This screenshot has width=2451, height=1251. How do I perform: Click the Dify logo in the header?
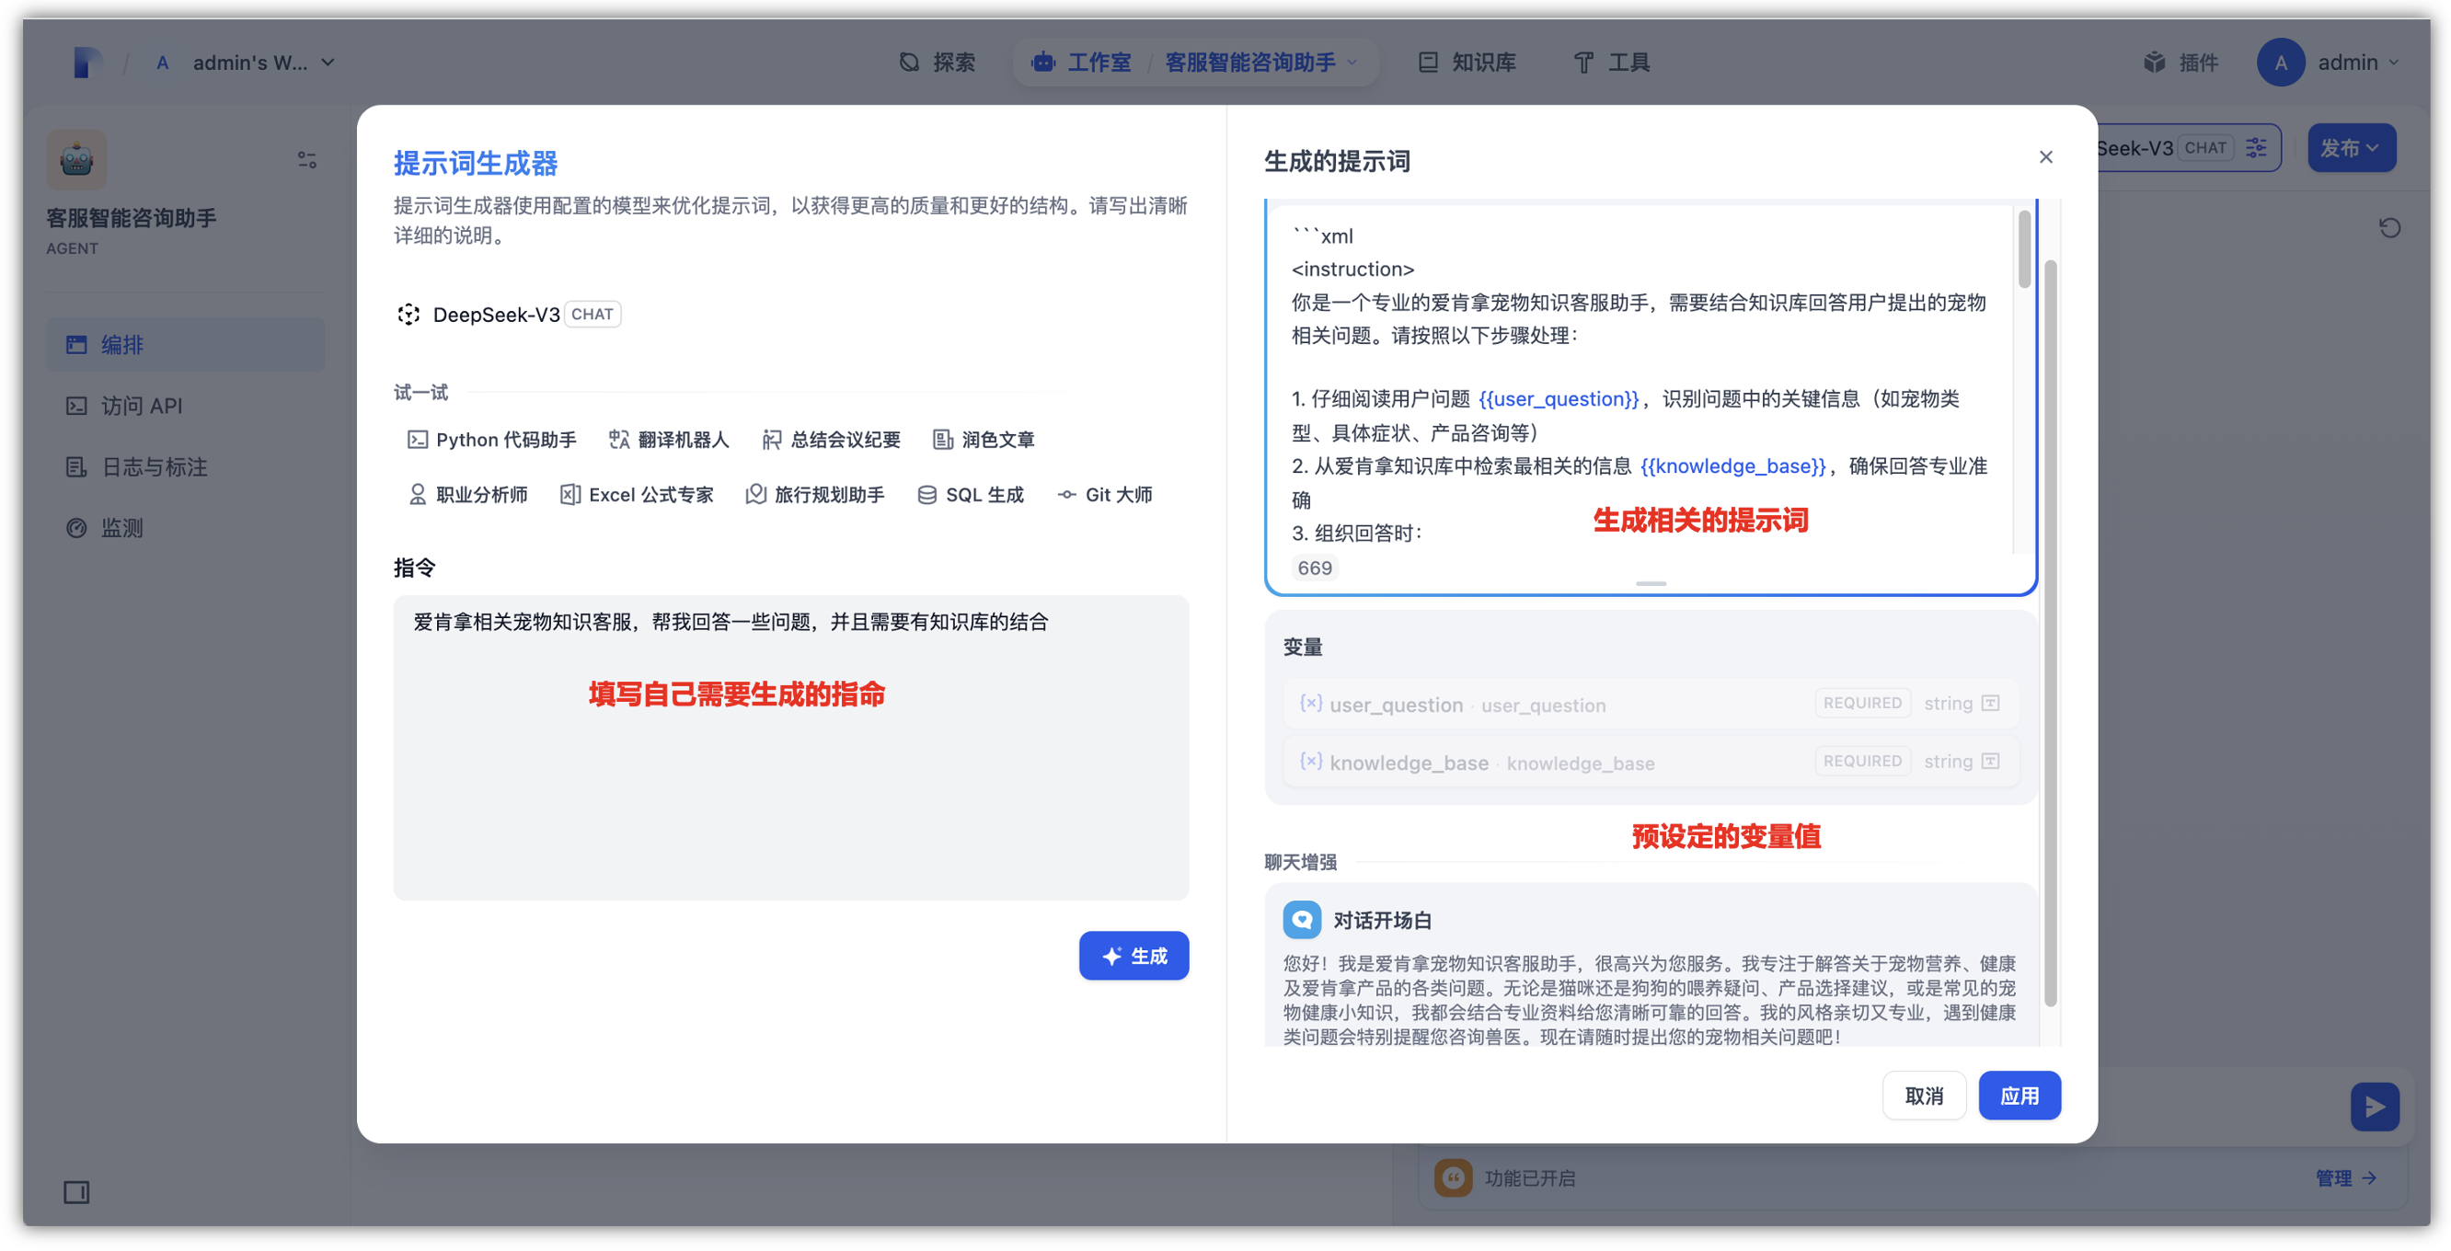87,62
